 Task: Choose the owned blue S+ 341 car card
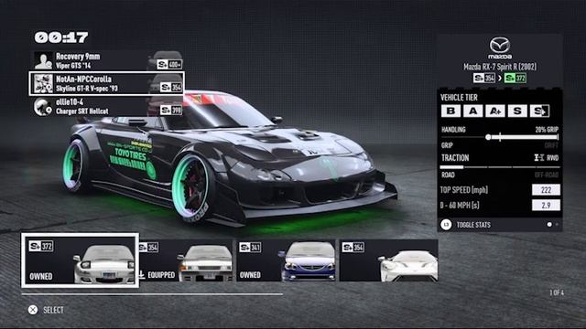click(x=286, y=260)
